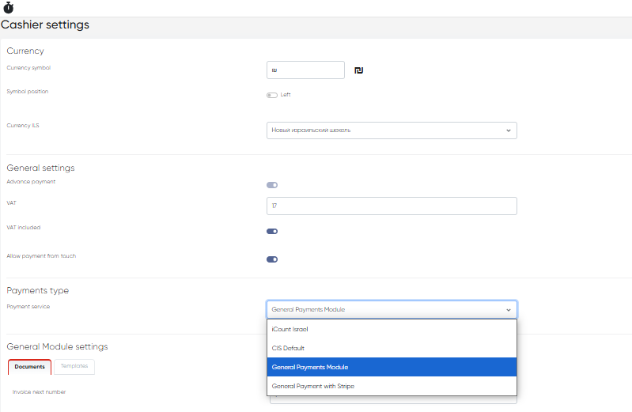Screen dimensions: 632x412
Task: Open the Templates tab
Action: [x=74, y=367]
